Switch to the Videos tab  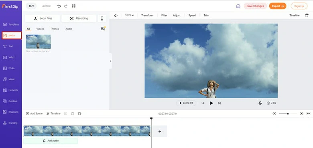40,29
